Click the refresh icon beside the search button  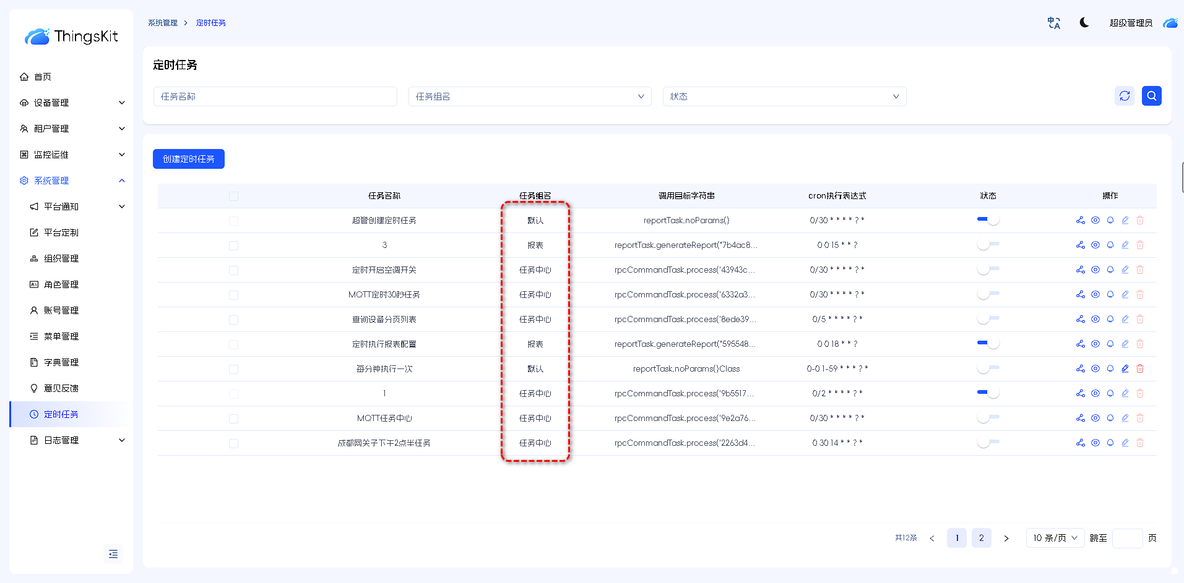[1125, 96]
